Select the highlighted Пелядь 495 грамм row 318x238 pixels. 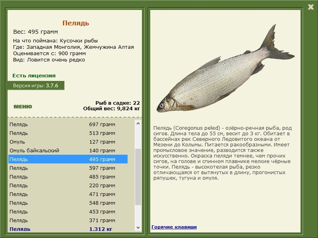pyautogui.click(x=68, y=159)
